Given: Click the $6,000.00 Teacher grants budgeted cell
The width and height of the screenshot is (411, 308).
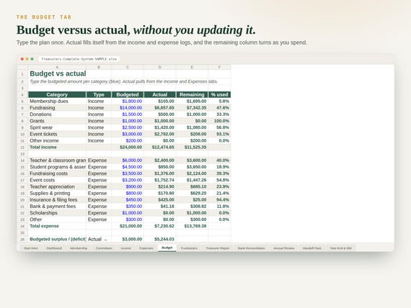Looking at the screenshot, I should (128, 160).
